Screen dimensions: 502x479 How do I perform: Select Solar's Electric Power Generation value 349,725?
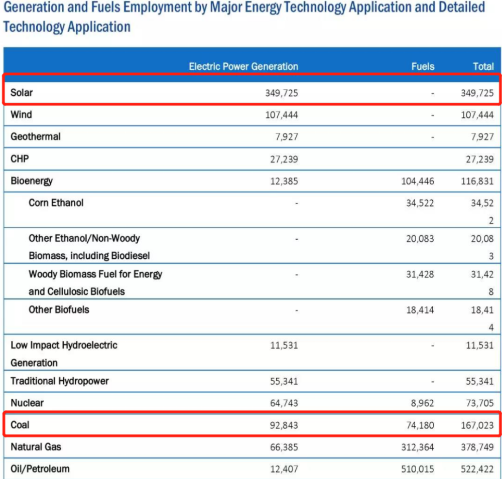tap(282, 93)
